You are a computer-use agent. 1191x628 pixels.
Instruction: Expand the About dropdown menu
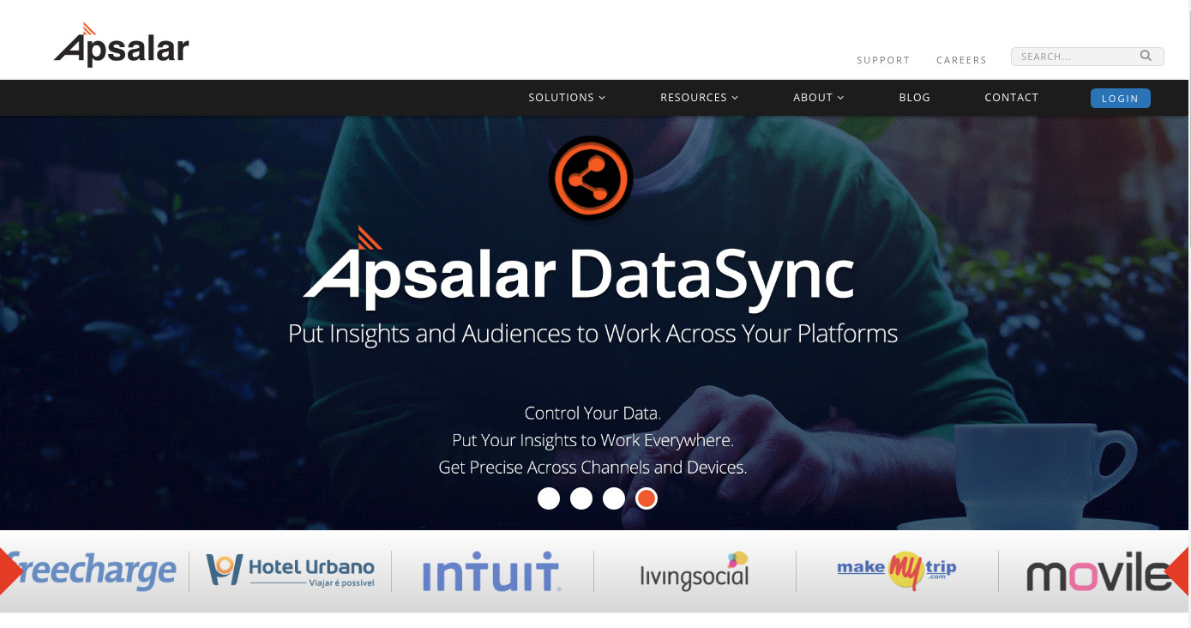click(818, 98)
